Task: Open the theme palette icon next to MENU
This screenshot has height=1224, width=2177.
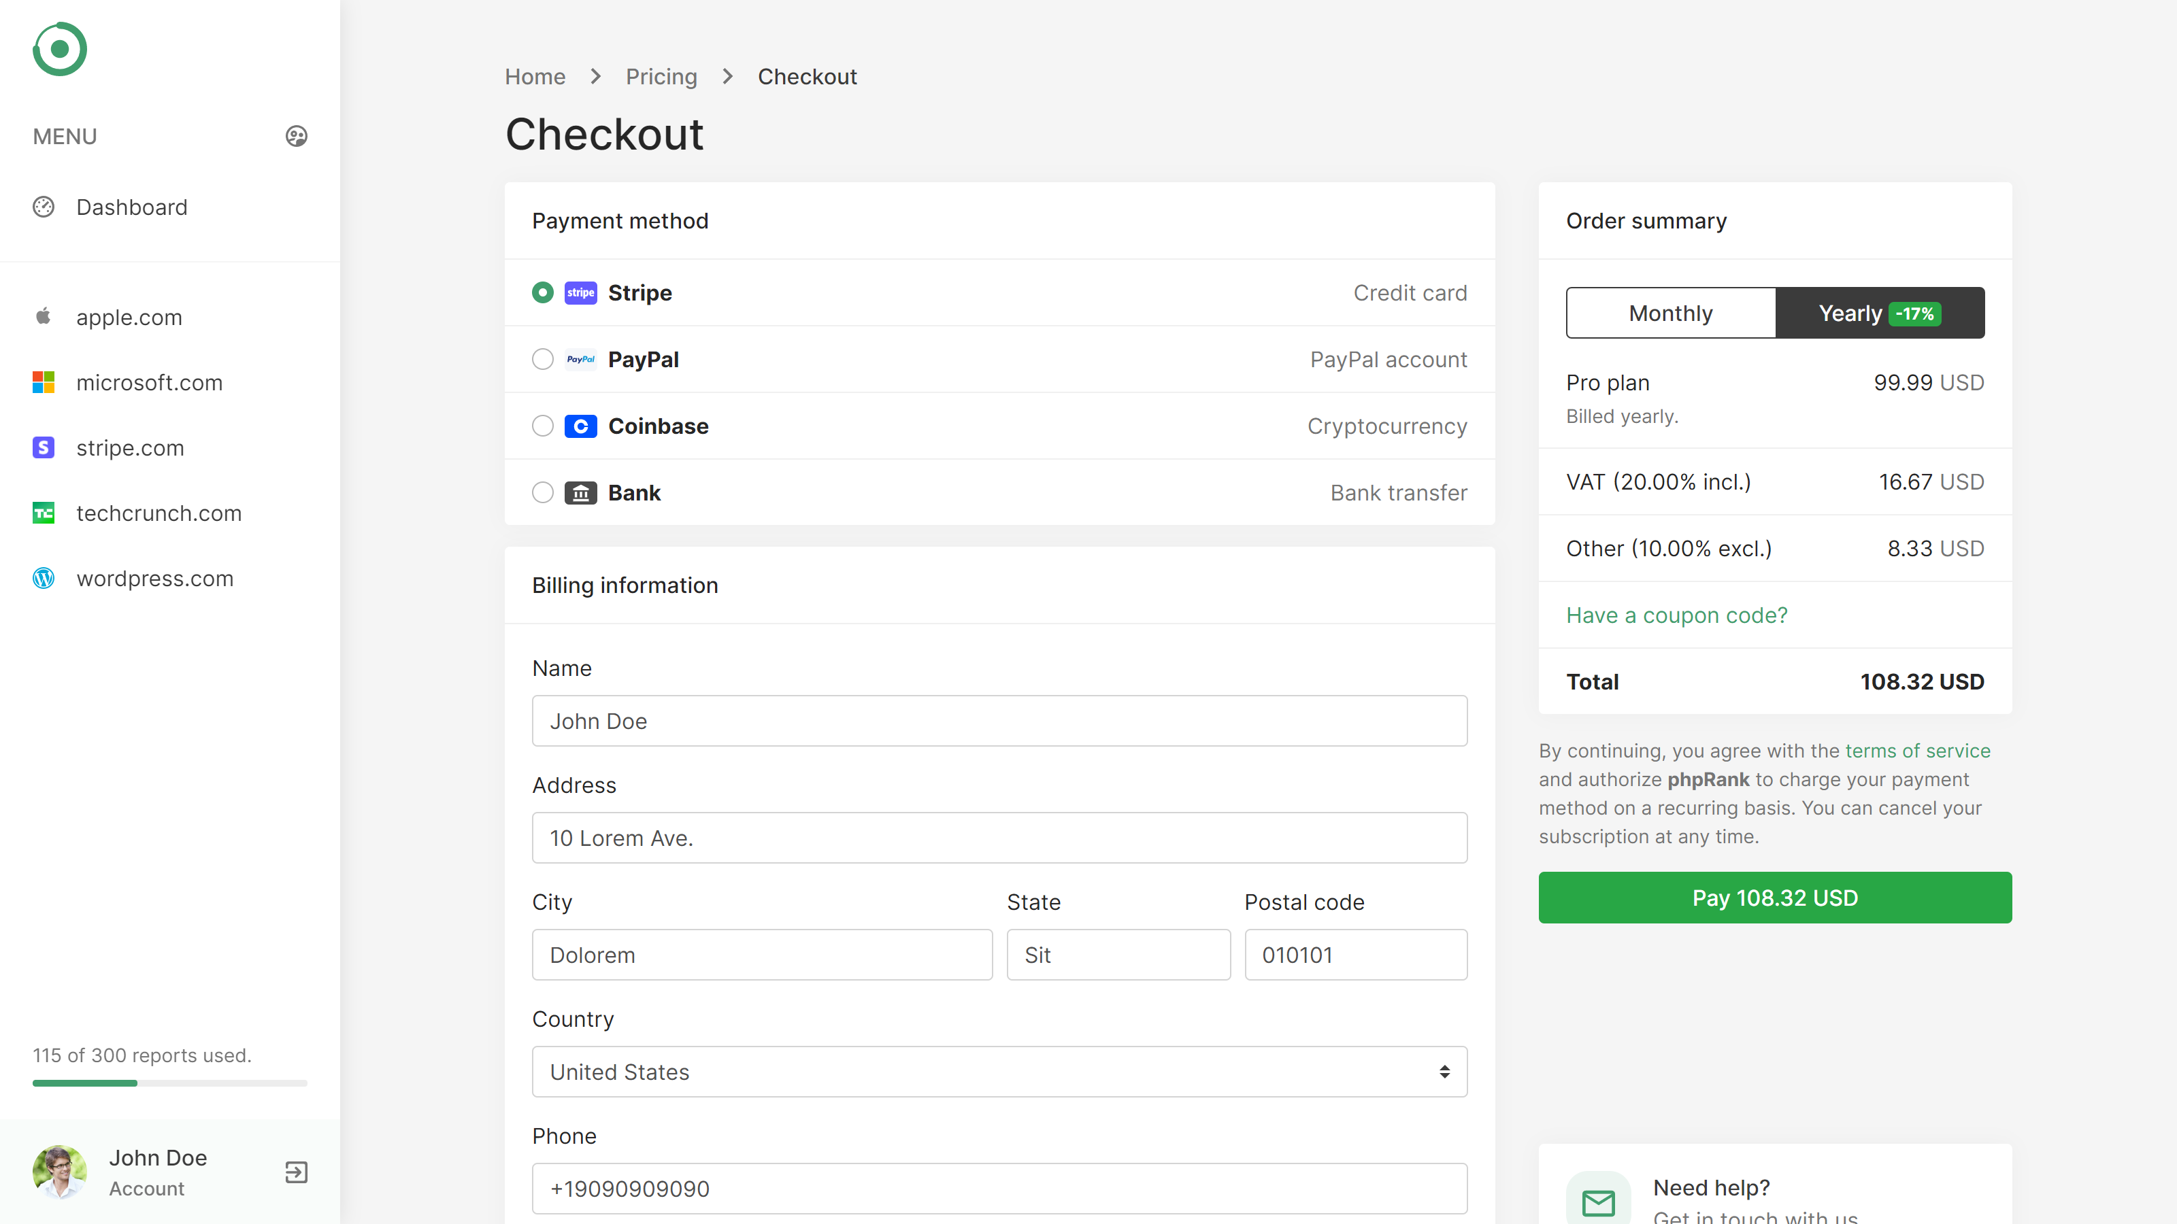Action: point(296,136)
